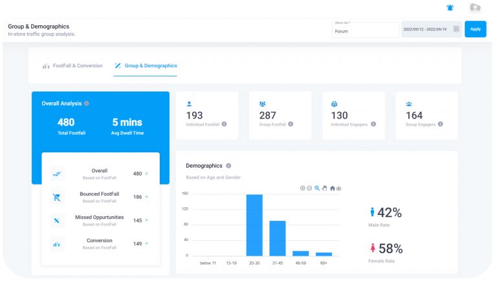Select the Group & Demographics tab
Image resolution: width=497 pixels, height=281 pixels.
click(x=146, y=65)
